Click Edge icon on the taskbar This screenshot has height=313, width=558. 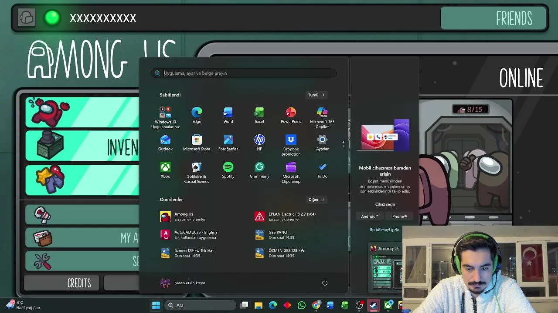coord(273,305)
